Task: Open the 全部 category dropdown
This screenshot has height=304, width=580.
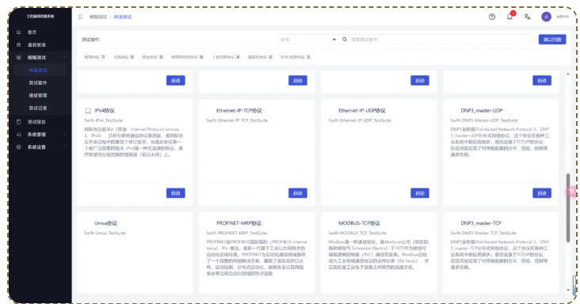Action: 307,39
